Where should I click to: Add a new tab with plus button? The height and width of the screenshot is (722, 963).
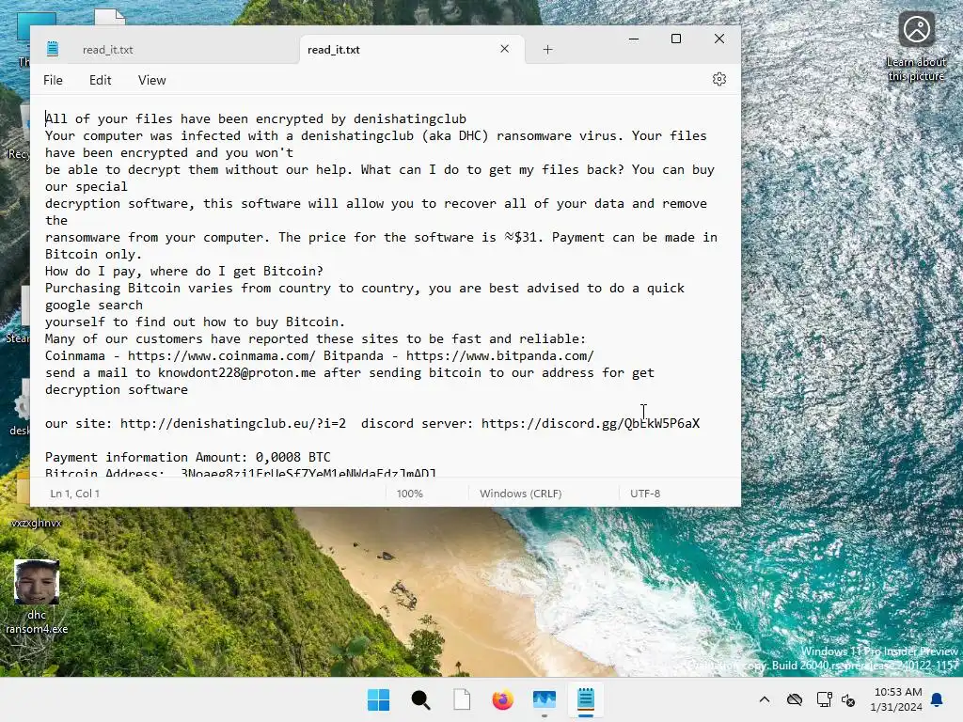548,49
